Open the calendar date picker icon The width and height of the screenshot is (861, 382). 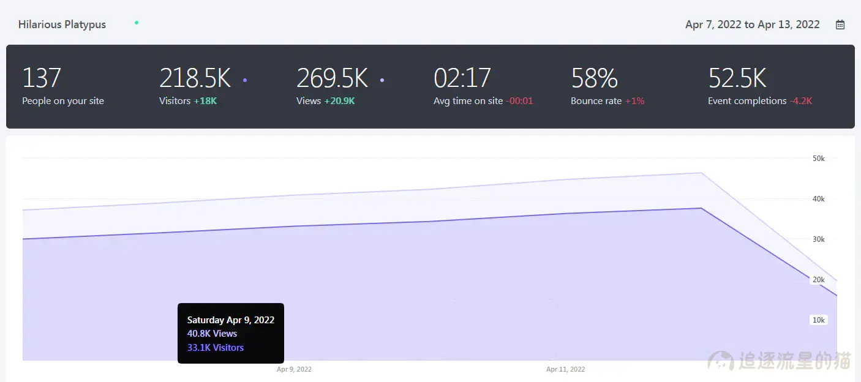click(x=840, y=24)
